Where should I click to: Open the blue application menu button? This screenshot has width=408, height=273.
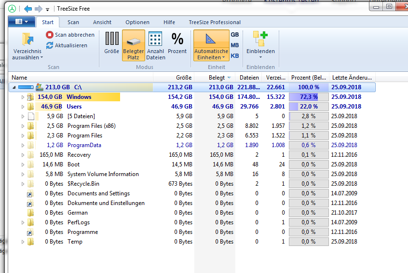[x=22, y=22]
